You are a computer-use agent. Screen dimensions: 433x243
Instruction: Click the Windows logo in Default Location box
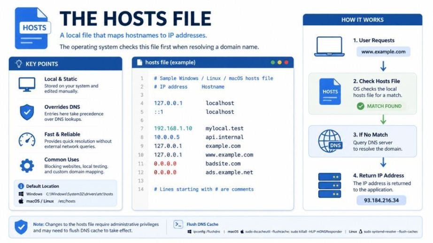(21, 194)
